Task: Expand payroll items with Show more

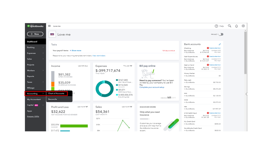Action: click(76, 50)
